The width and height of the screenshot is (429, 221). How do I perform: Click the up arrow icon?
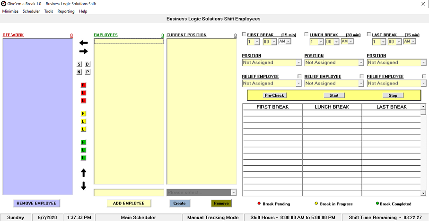pyautogui.click(x=84, y=173)
